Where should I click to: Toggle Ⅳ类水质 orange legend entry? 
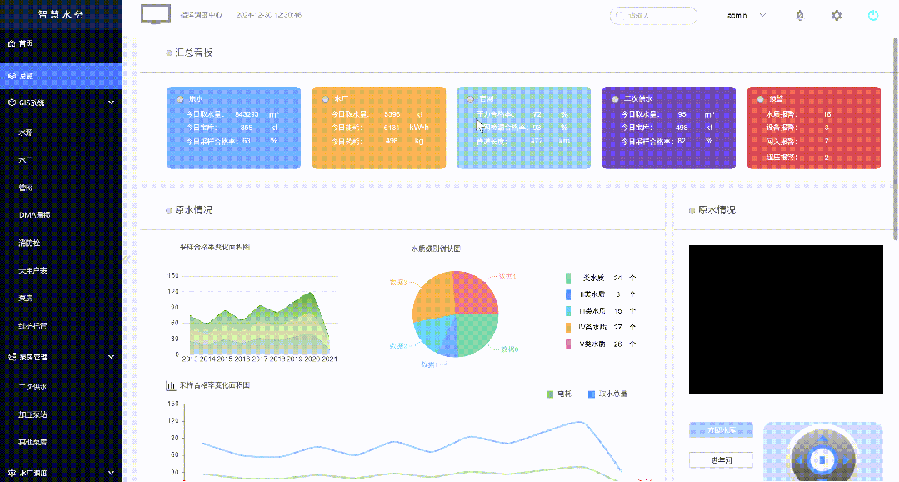pyautogui.click(x=585, y=327)
